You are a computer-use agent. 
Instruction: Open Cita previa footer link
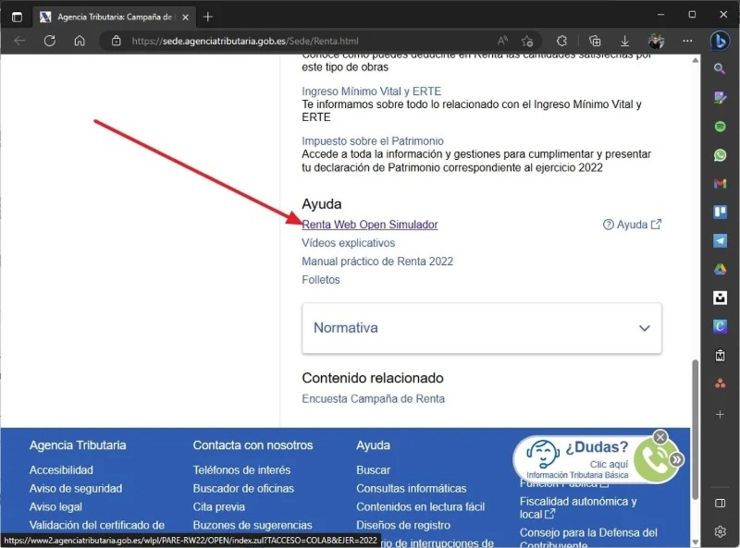pos(219,507)
